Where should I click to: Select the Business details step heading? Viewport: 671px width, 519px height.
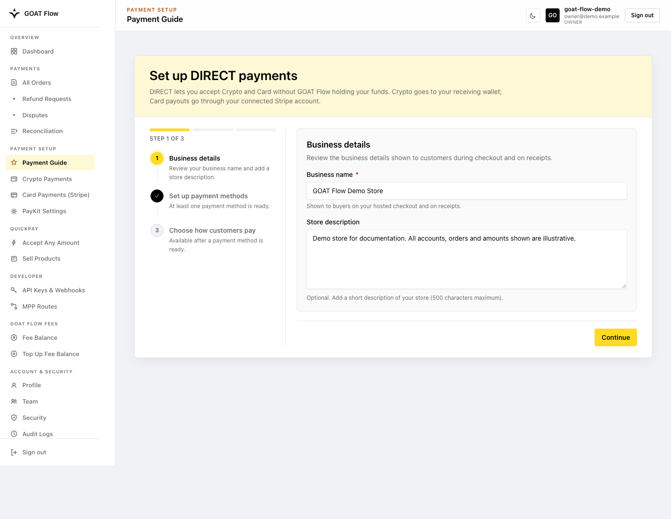tap(195, 158)
